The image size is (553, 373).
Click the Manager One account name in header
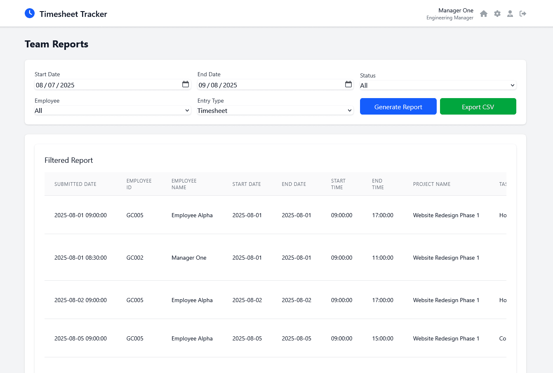(x=456, y=10)
